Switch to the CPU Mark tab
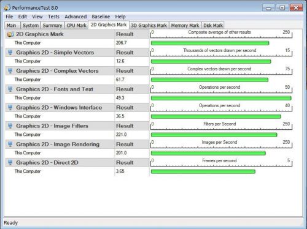 [76, 26]
